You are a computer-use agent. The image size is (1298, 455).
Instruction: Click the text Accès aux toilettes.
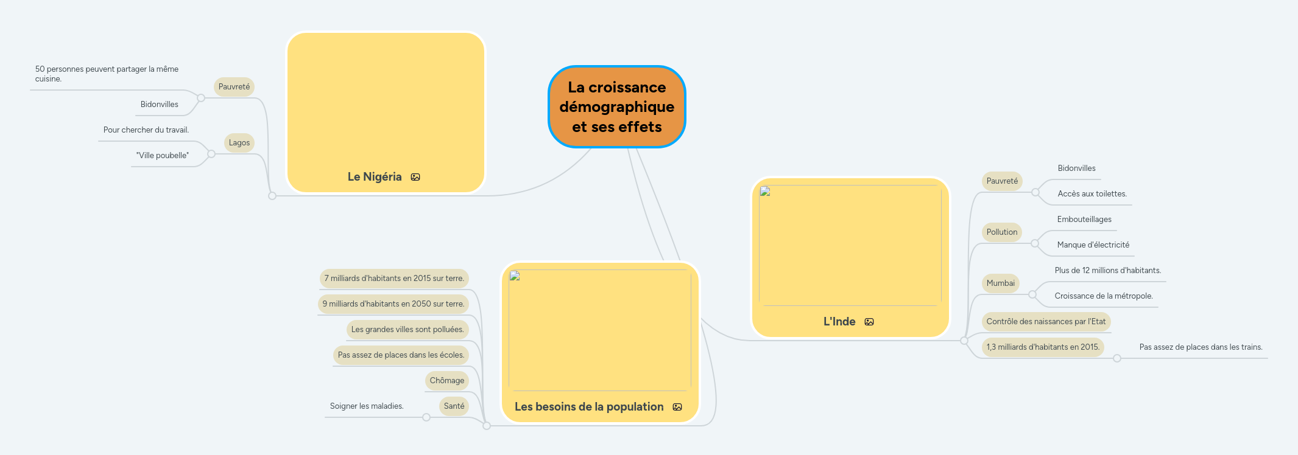pyautogui.click(x=1092, y=194)
